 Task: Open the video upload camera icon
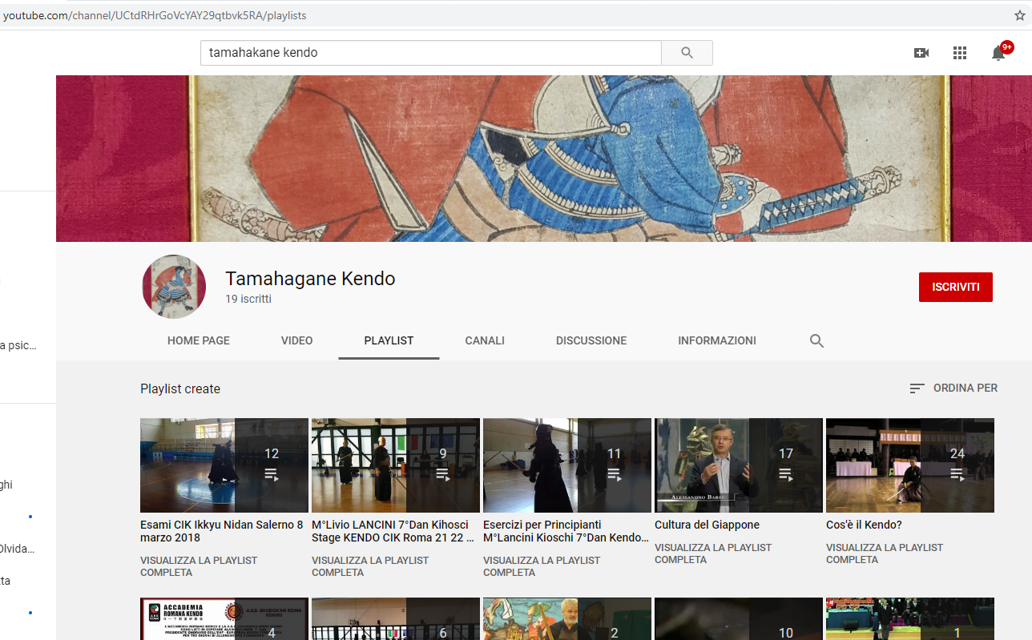921,53
